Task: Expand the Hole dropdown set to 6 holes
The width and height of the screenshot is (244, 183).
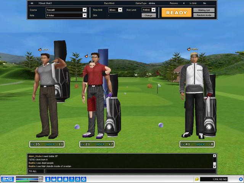Action: (x=66, y=16)
